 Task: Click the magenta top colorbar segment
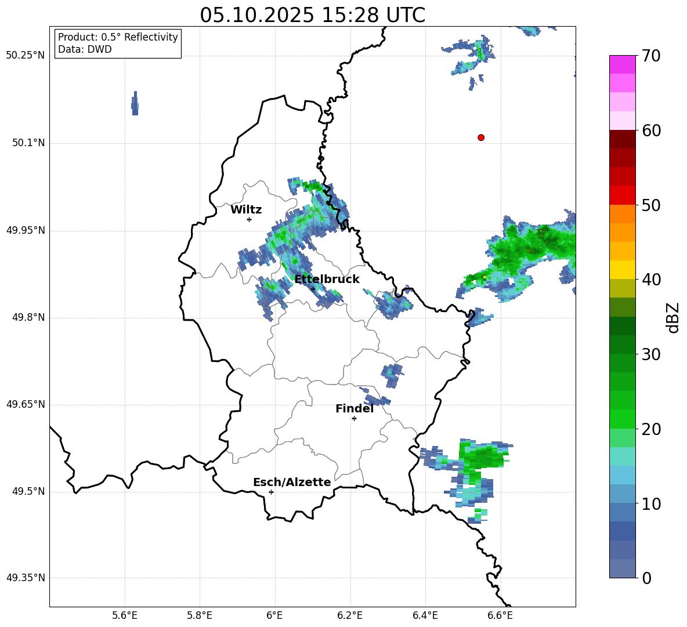(622, 64)
